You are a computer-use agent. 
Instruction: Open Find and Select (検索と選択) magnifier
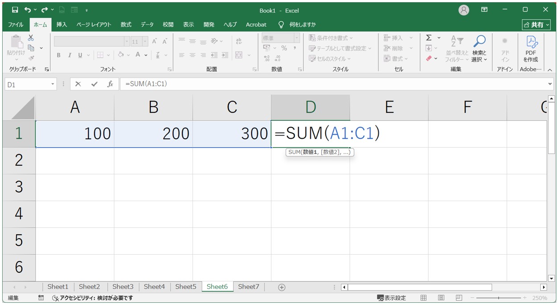479,49
